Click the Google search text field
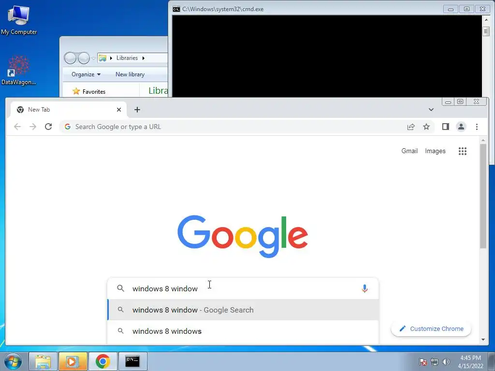Viewport: 495px width, 371px height. click(243, 288)
